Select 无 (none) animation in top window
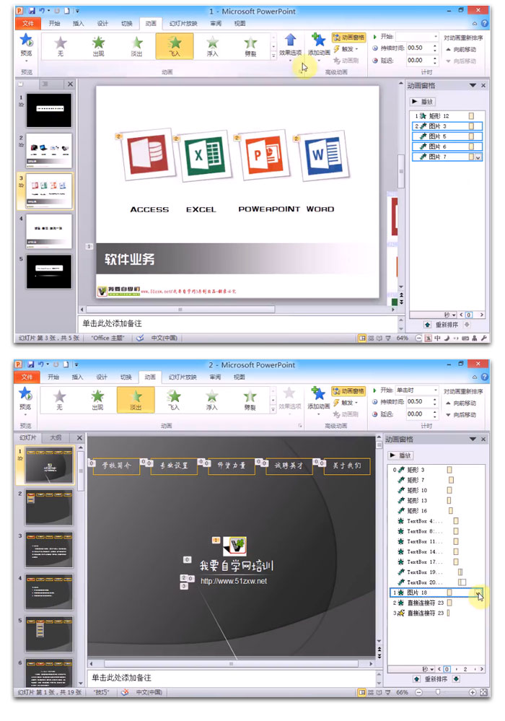Screen dimensions: 505x721 61,45
